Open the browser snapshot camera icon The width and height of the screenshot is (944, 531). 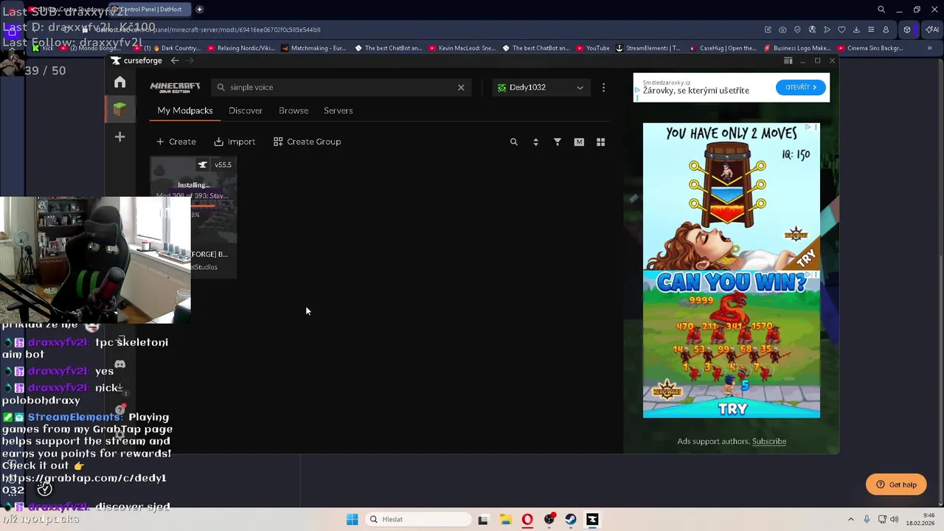[x=782, y=29]
